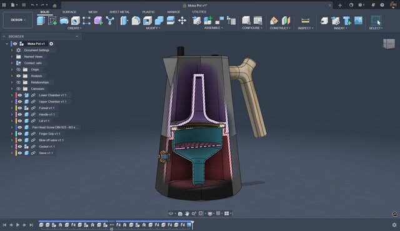Screen dimensions: 400x231
Task: Open the INSPECT menu
Action: [x=305, y=28]
